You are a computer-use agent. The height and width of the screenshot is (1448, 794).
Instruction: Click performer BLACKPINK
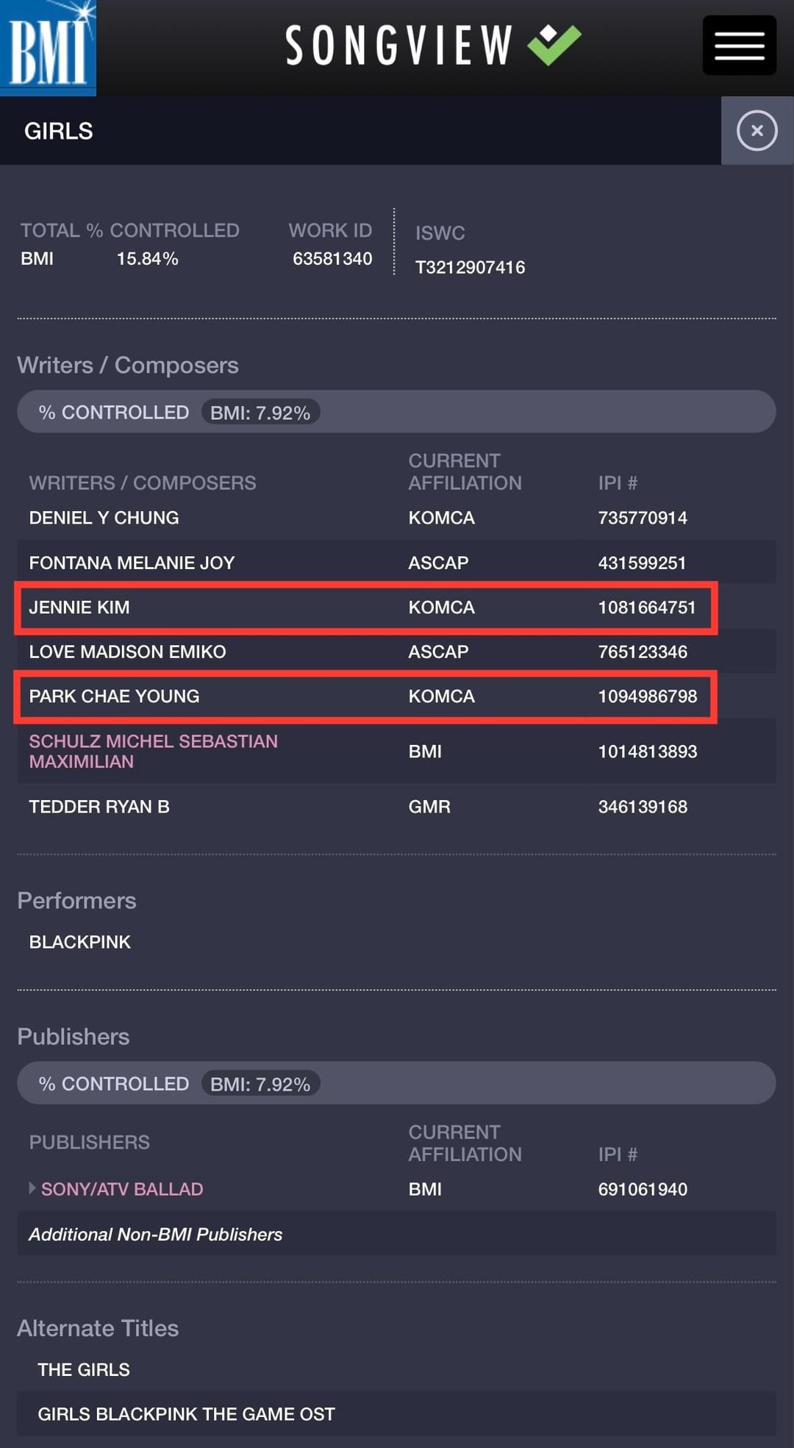[80, 941]
